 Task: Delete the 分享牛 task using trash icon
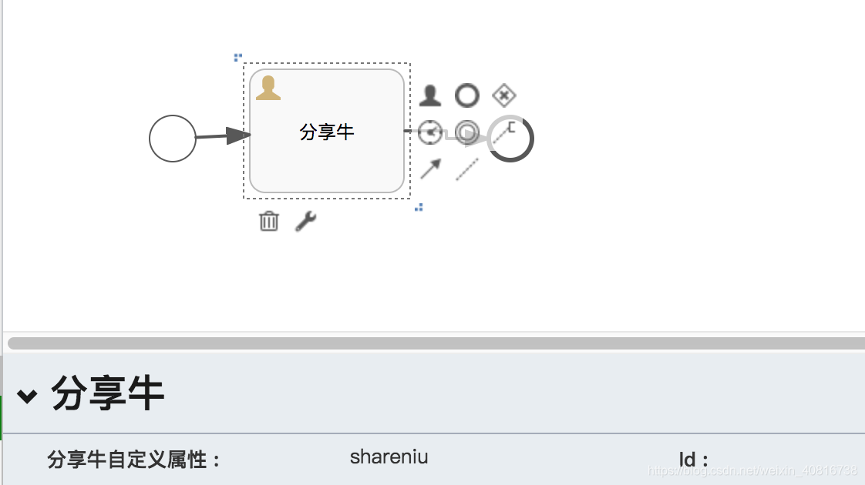point(268,222)
